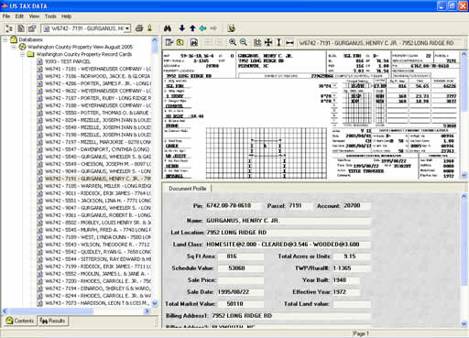Select W6742 - 5542 QUIDLEY, RYAN G. record
Screen dimensions: 469x338
coord(98,252)
